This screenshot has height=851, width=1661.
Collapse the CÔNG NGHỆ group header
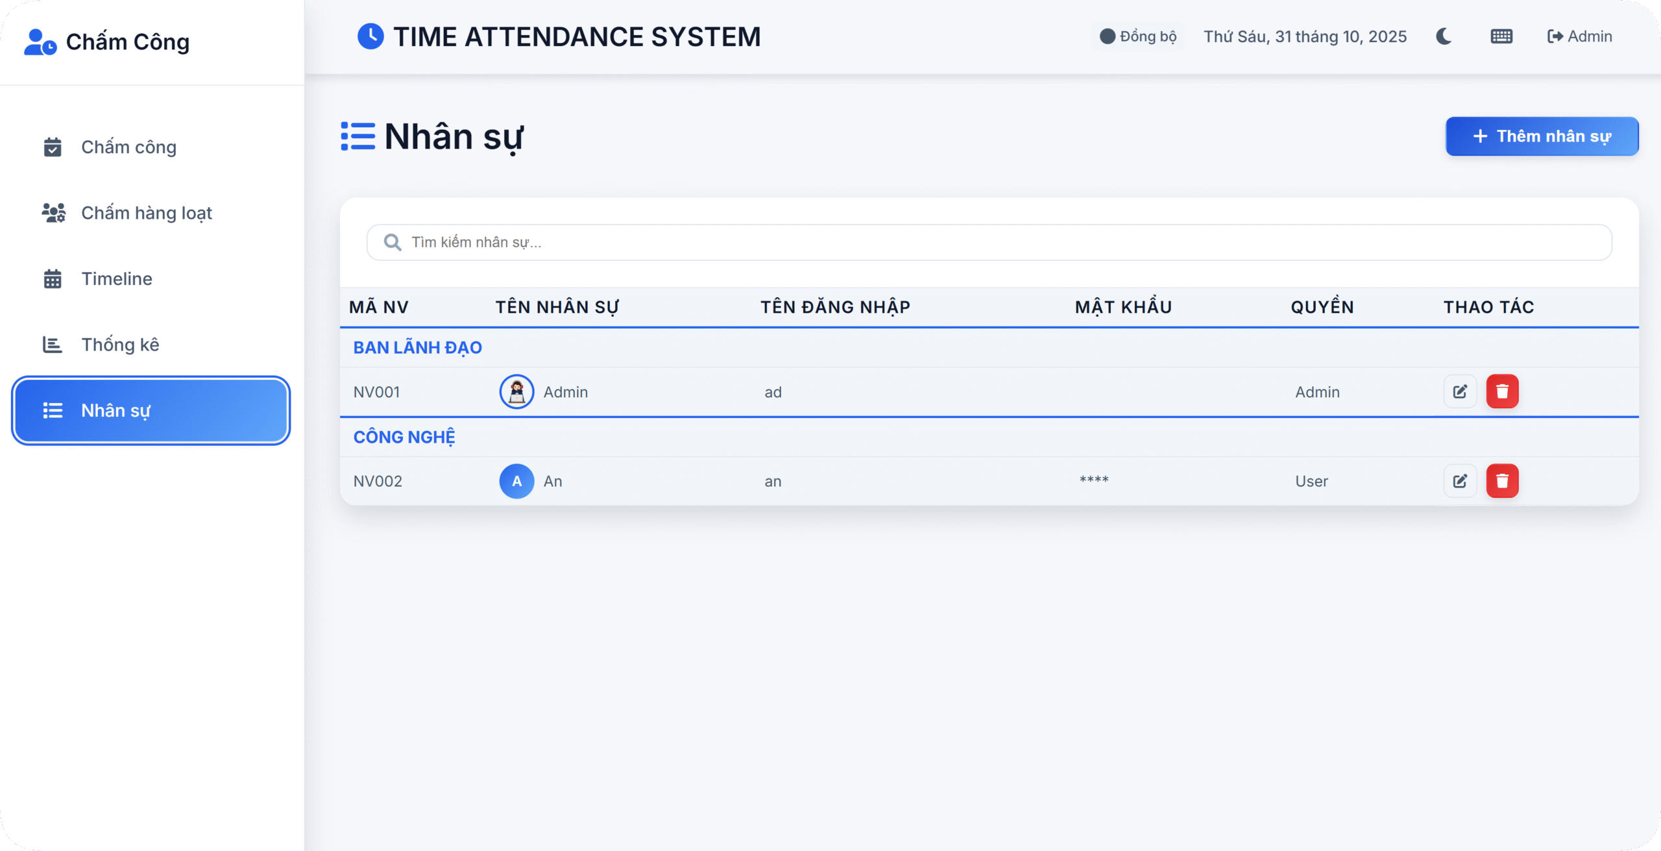(x=404, y=437)
